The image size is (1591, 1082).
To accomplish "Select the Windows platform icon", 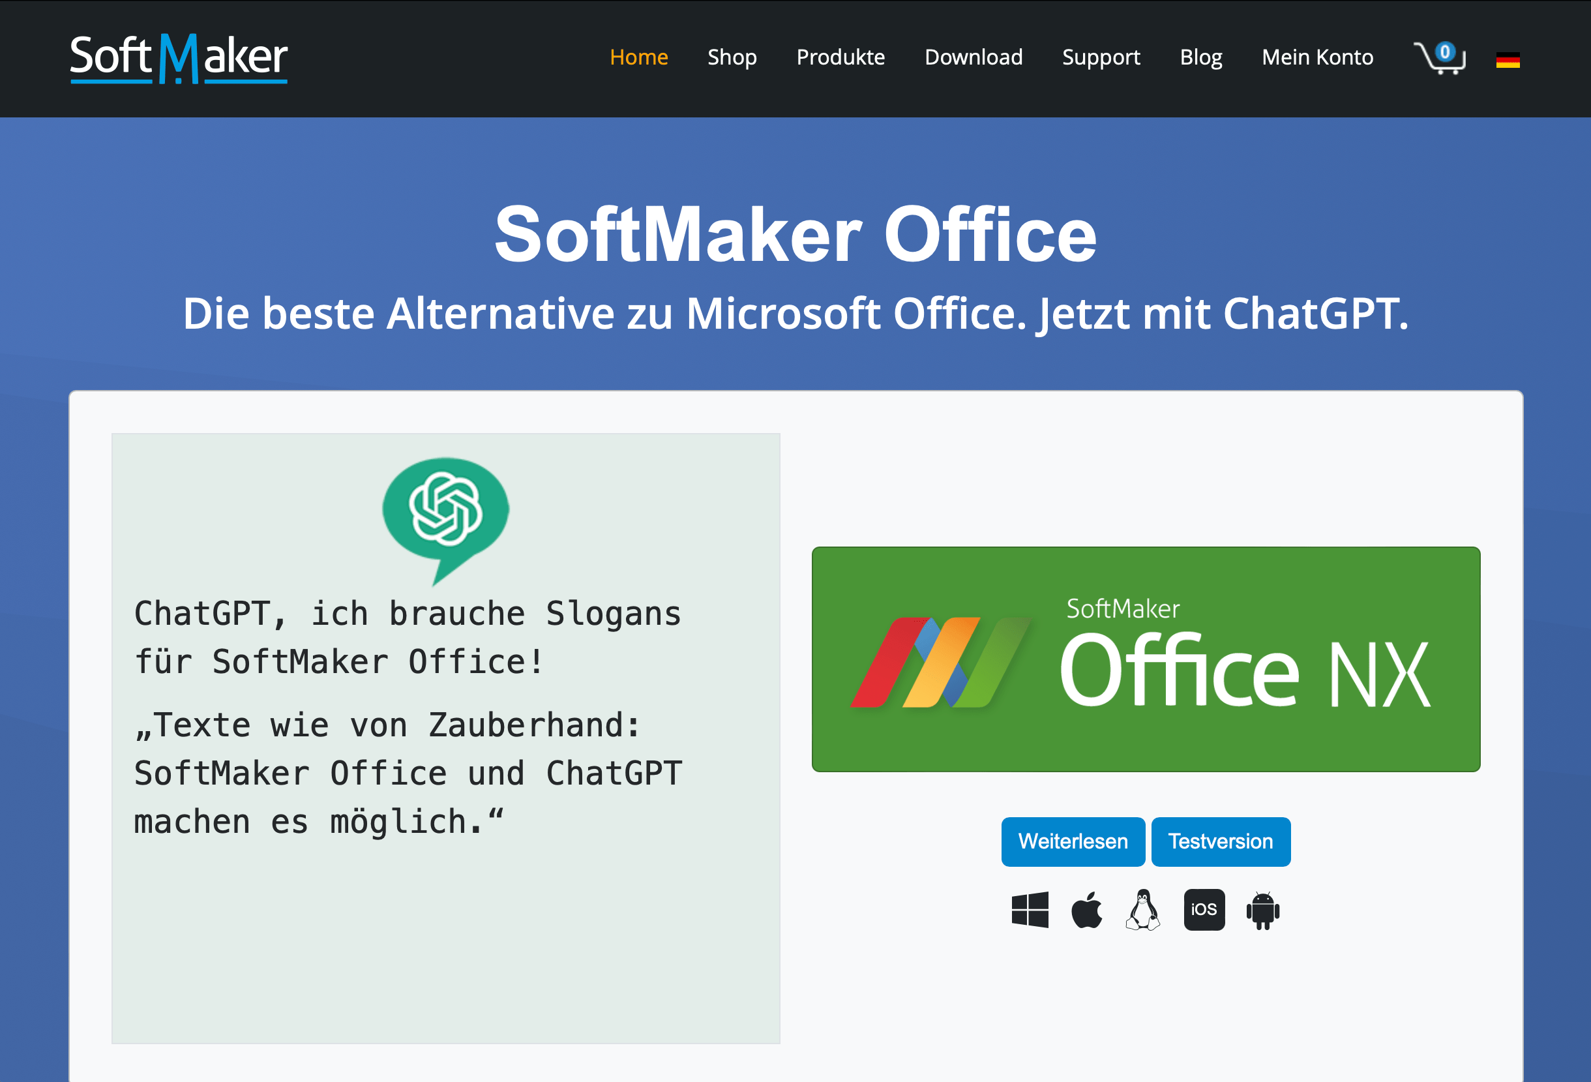I will [x=1029, y=909].
